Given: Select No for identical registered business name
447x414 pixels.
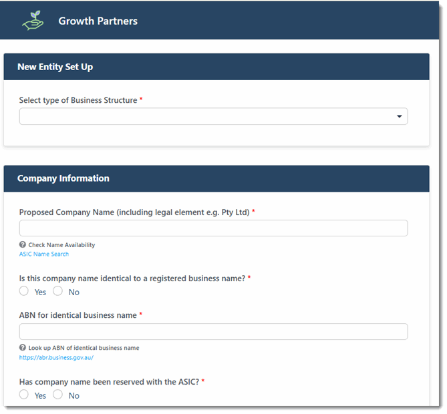Looking at the screenshot, I should click(58, 291).
